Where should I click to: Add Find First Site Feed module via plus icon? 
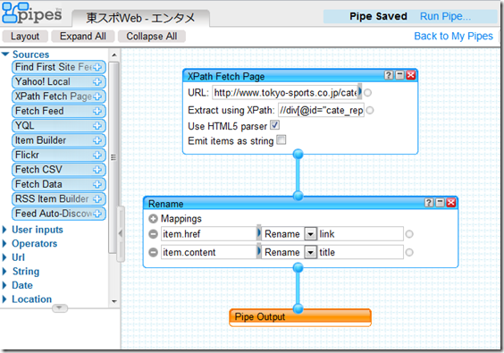[x=97, y=67]
